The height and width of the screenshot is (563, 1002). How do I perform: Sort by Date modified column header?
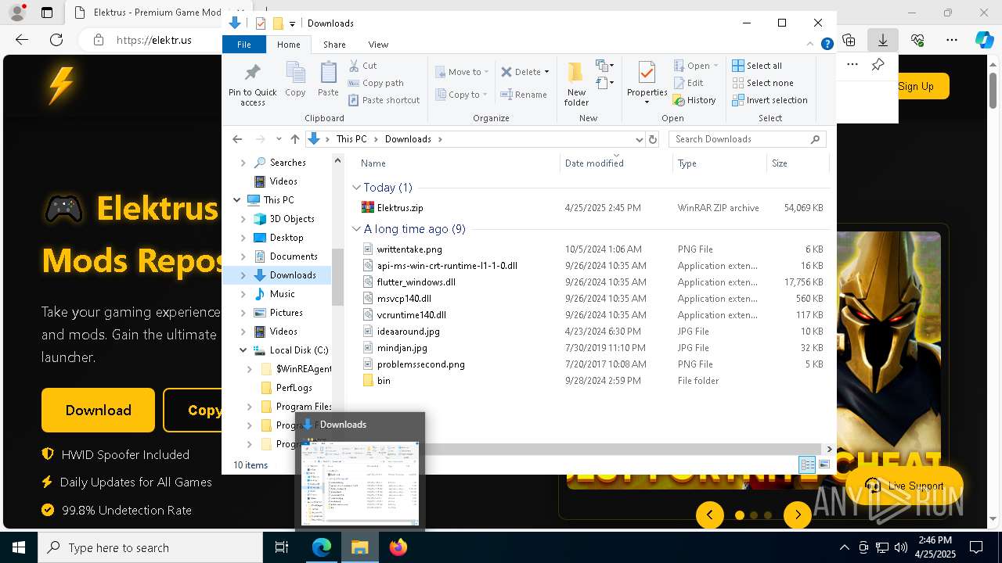[x=594, y=163]
